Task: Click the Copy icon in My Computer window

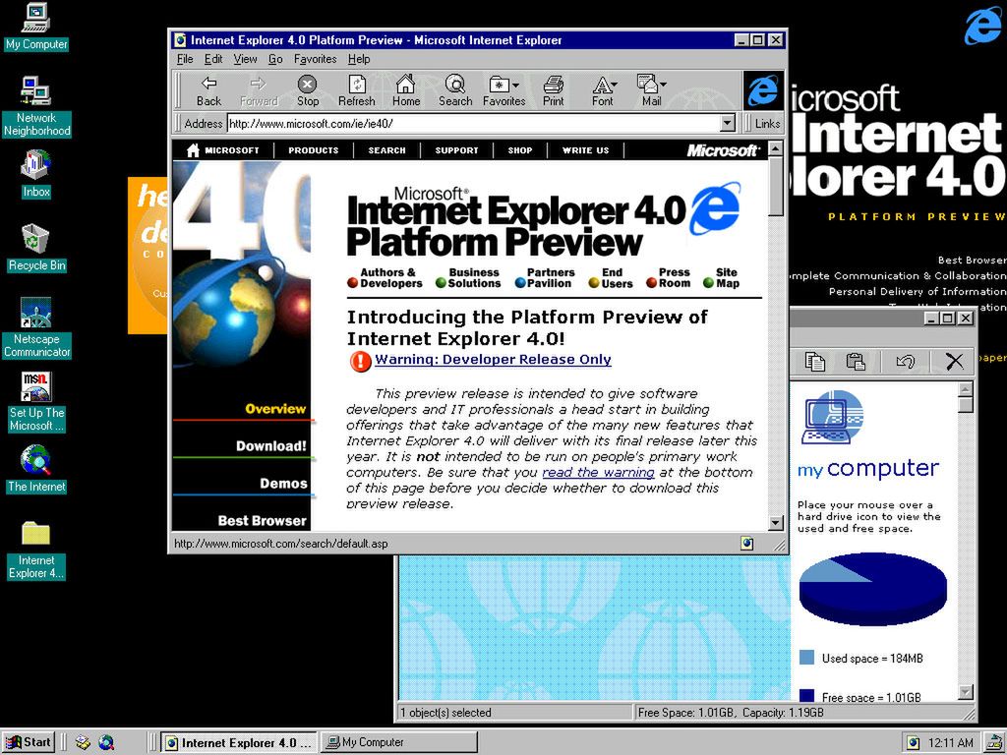Action: 815,362
